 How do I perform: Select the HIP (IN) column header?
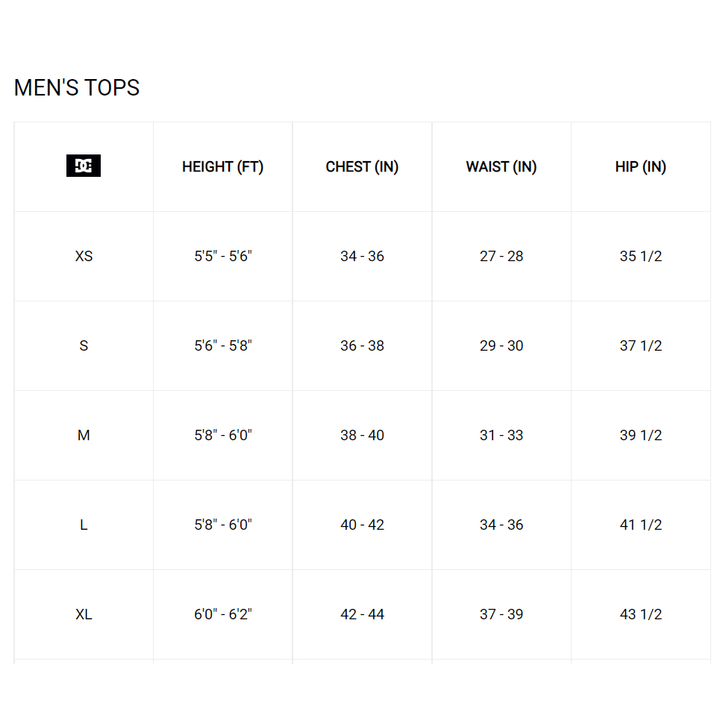pos(641,166)
